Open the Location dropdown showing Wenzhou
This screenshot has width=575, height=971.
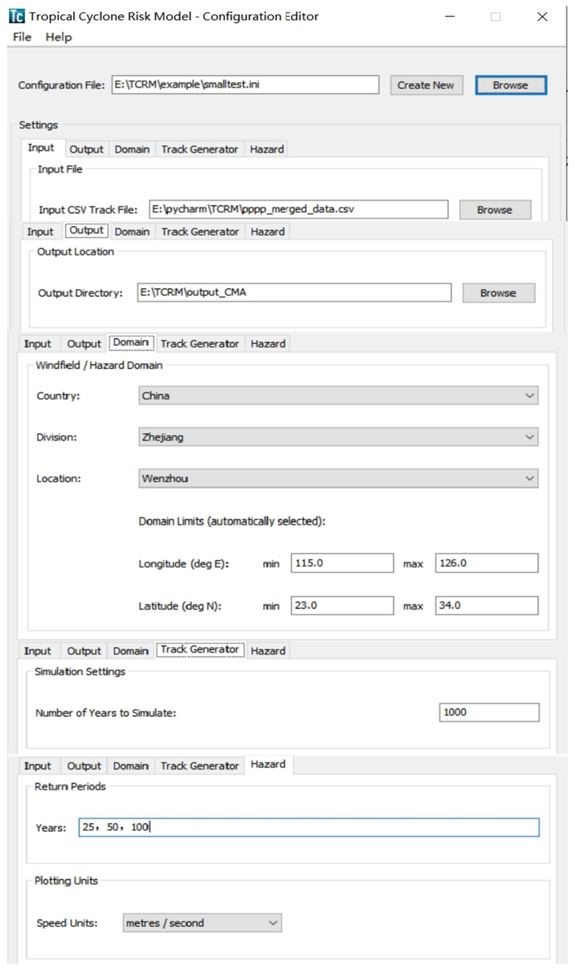point(338,478)
